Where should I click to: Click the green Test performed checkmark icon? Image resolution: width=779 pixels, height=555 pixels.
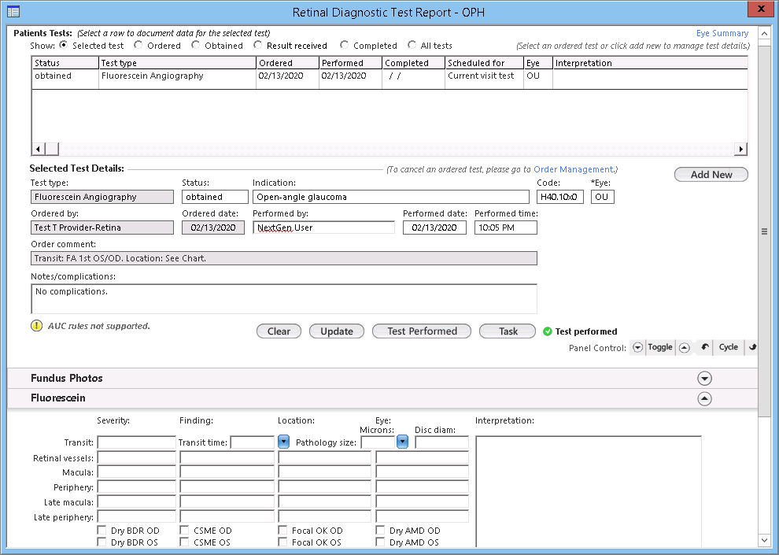pos(548,331)
